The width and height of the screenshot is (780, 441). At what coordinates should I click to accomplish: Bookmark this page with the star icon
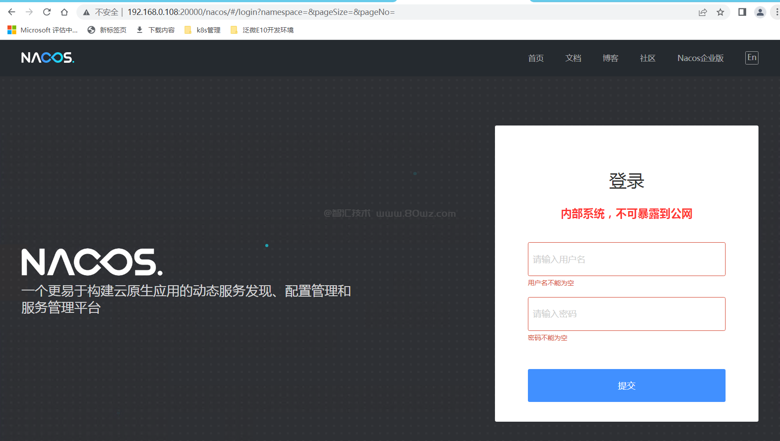720,12
